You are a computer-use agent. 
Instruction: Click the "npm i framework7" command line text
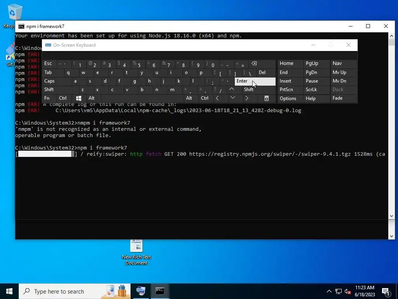tap(102, 148)
